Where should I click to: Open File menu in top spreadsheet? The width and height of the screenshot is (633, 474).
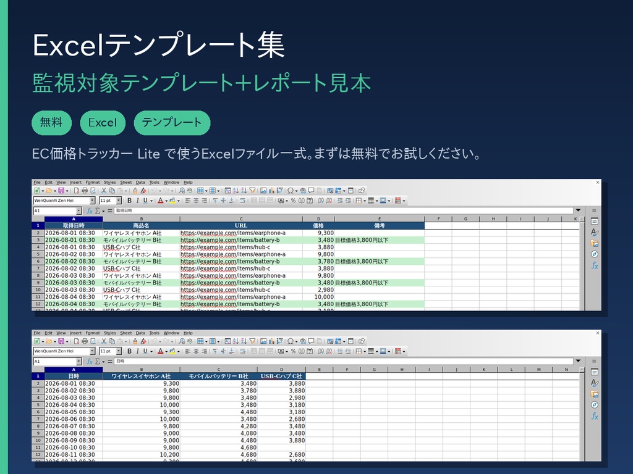click(x=37, y=182)
